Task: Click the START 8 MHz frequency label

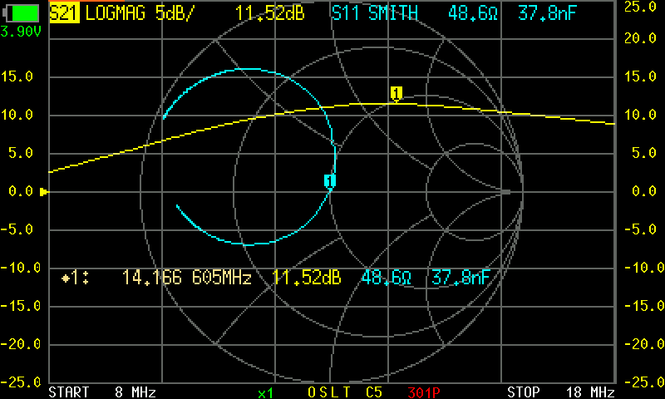Action: click(102, 392)
